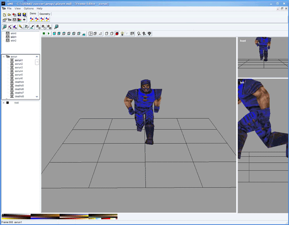Screen dimensions: 289x225
Task: Save the model with the first floppy icon
Action: tap(19, 15)
